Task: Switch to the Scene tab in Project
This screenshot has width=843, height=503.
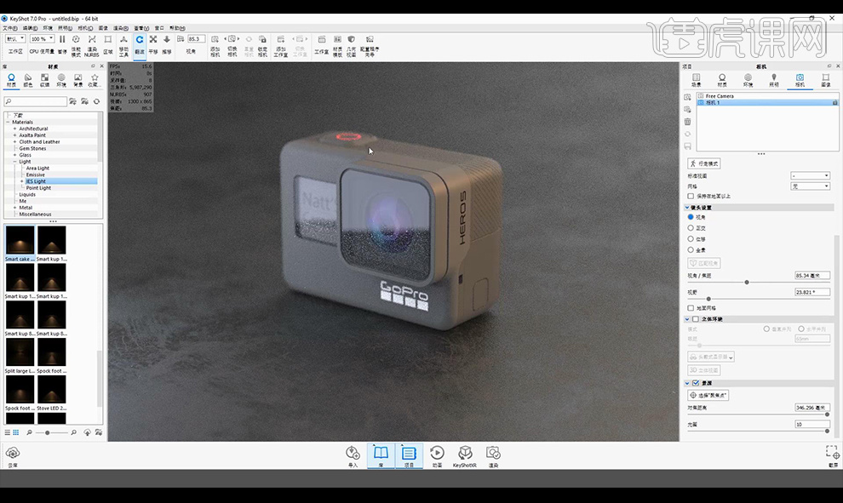Action: (696, 80)
